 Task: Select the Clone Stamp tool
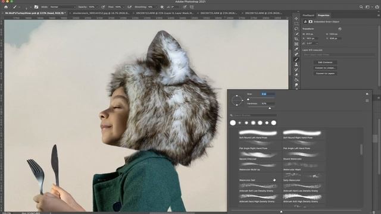pyautogui.click(x=296, y=65)
